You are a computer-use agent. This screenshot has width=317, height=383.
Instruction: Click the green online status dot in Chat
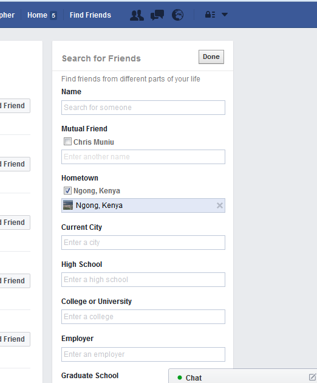(180, 378)
